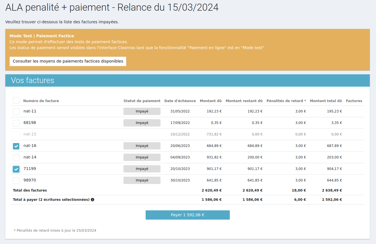Click the Montant total dû column header
376x244 pixels.
tap(326, 101)
